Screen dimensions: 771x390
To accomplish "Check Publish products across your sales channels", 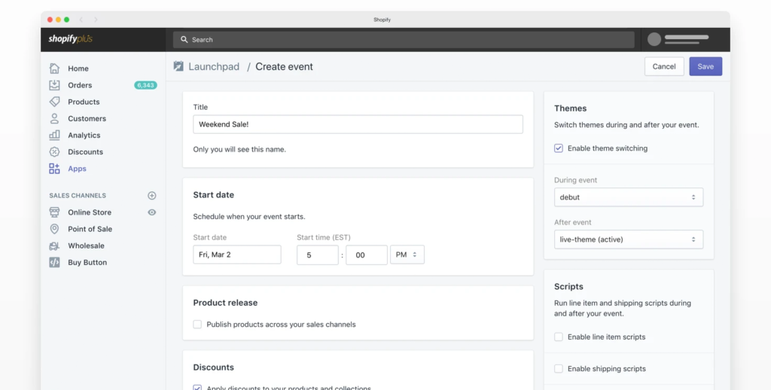I will point(197,324).
